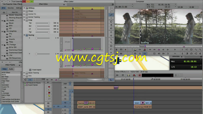Image resolution: width=203 pixels, height=114 pixels.
Task: Switch to Audio tab in Effect Palette
Action: pyautogui.click(x=11, y=69)
